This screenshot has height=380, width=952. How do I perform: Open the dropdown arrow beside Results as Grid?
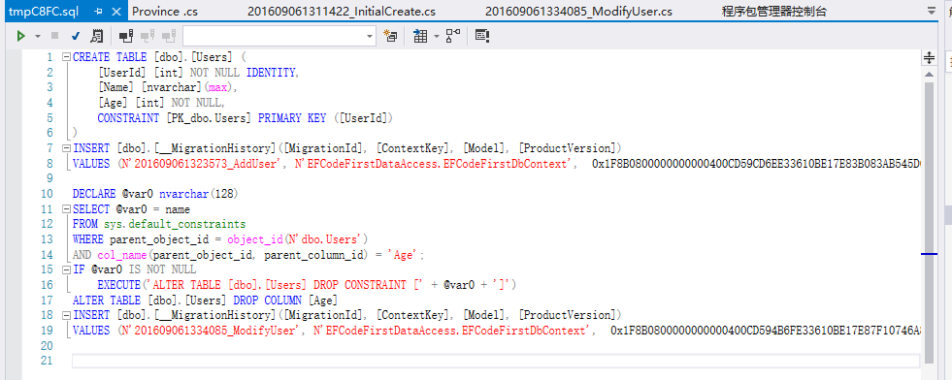(436, 37)
